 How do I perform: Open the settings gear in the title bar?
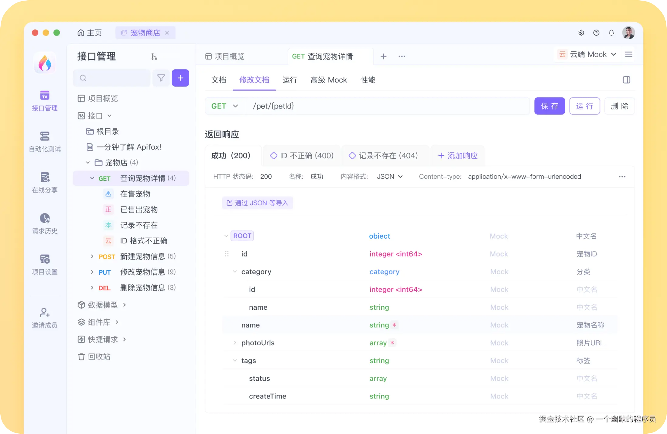[x=581, y=33]
